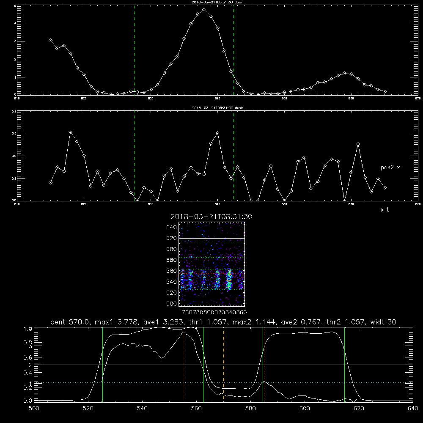Viewport: 423px width, 423px height.
Task: Select the green vertical line just left of the orange dashed line
Action: tap(203, 364)
